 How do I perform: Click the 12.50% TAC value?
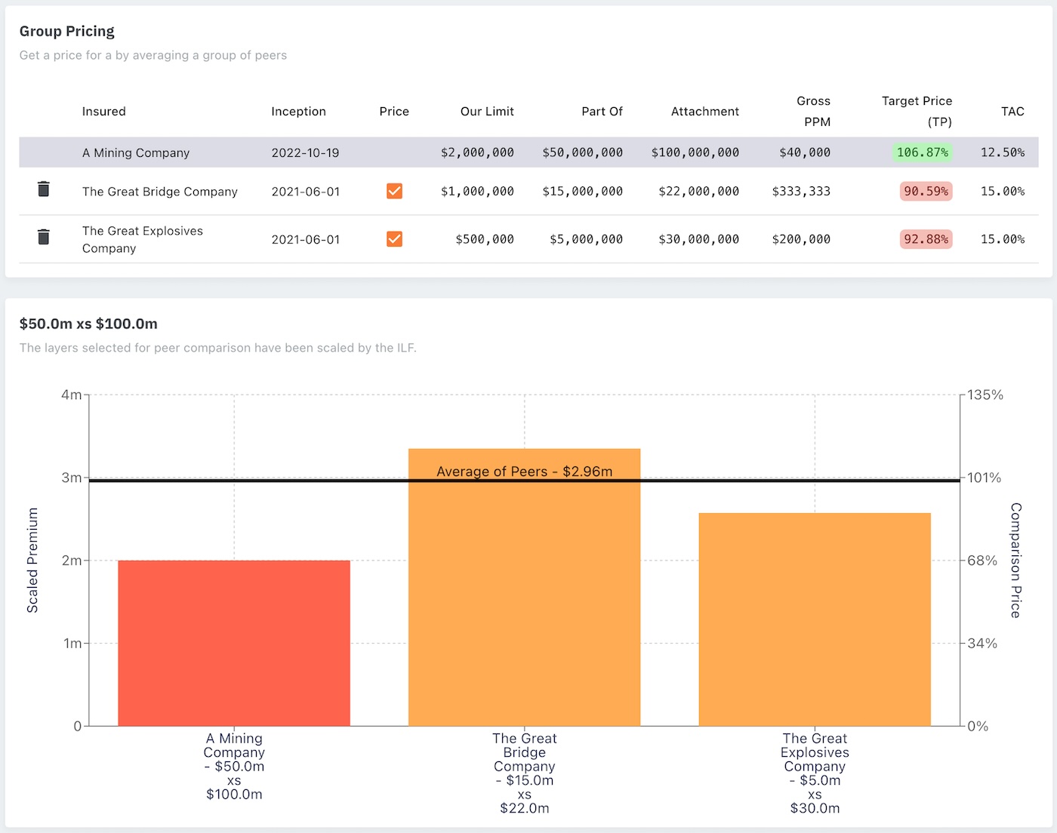tap(1003, 152)
